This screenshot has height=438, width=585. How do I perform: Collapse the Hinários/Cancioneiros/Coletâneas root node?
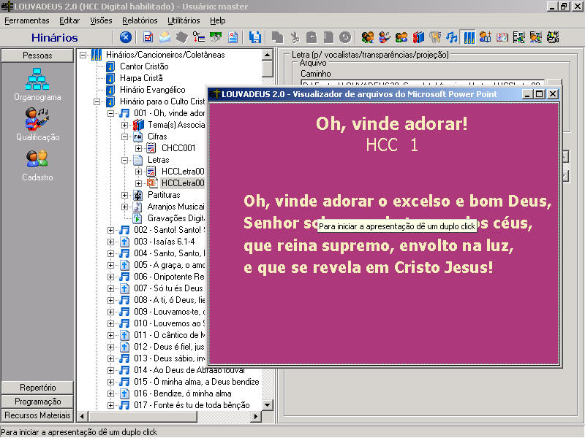click(x=83, y=55)
